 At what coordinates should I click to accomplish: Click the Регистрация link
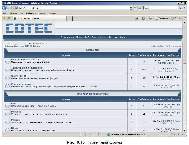point(67,37)
